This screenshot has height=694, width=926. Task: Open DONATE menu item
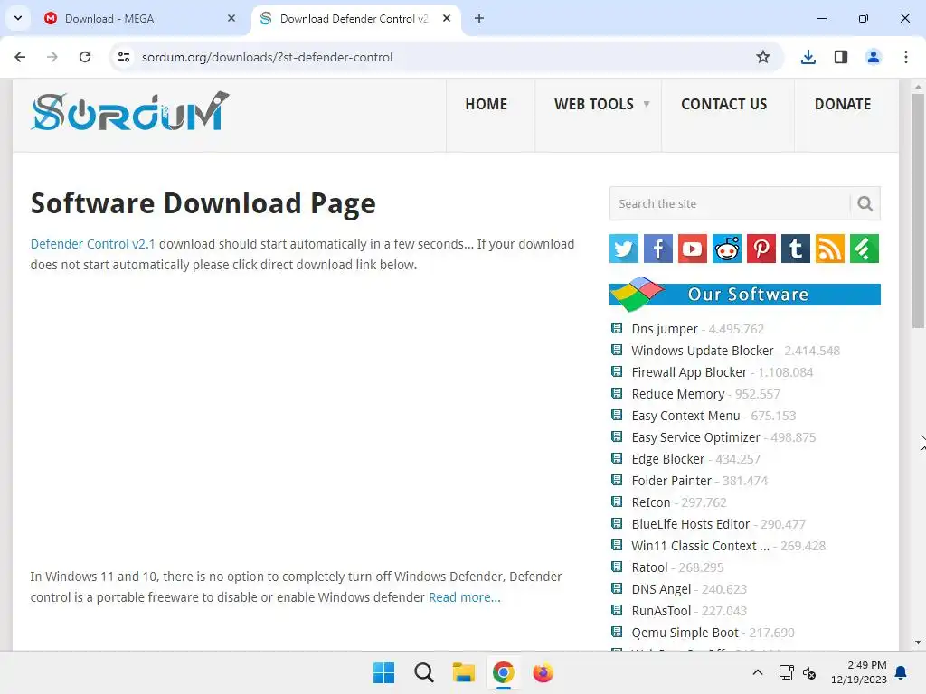(843, 105)
